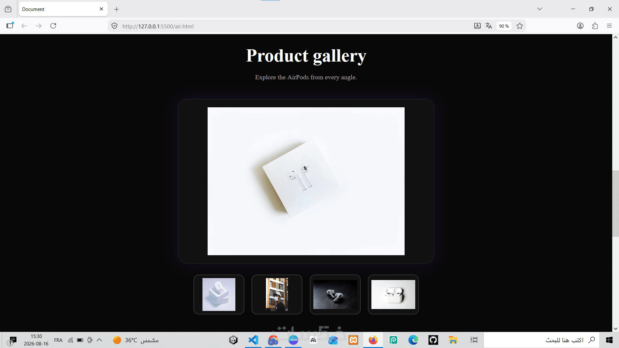Image resolution: width=619 pixels, height=348 pixels.
Task: Click the Windows taskbar search box
Action: [x=542, y=340]
